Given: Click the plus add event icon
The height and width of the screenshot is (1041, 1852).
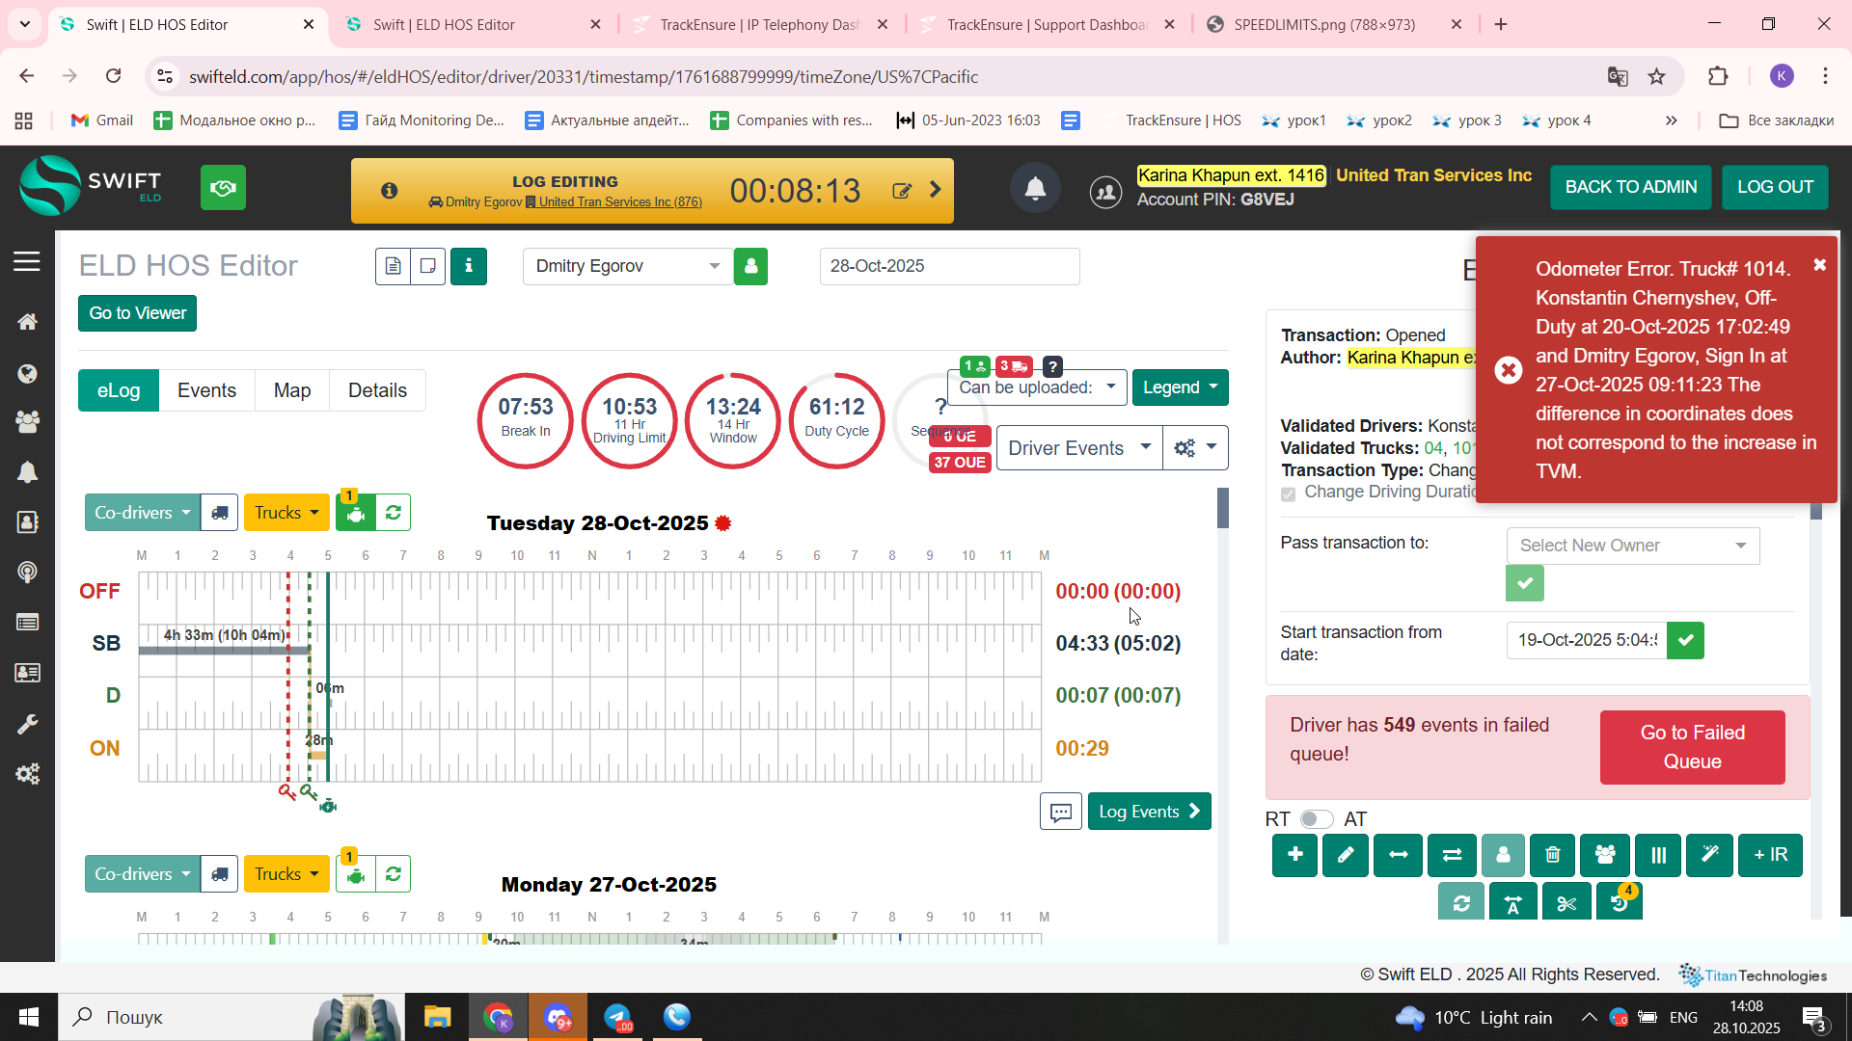Looking at the screenshot, I should pos(1294,855).
